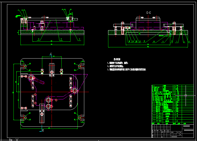Select technical requirement line 3

click(x=126, y=69)
